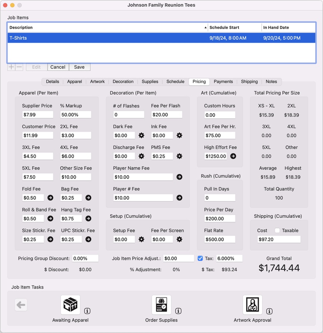Viewport: 323px width, 333px height.
Task: Click the arrow beside Fold Fee
Action: point(50,198)
